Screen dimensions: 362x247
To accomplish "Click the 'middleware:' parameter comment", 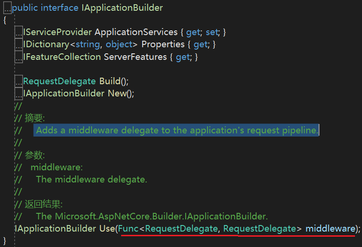I will 57,167.
